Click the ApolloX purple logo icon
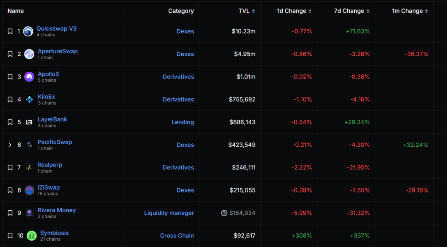The width and height of the screenshot is (447, 247). (29, 77)
